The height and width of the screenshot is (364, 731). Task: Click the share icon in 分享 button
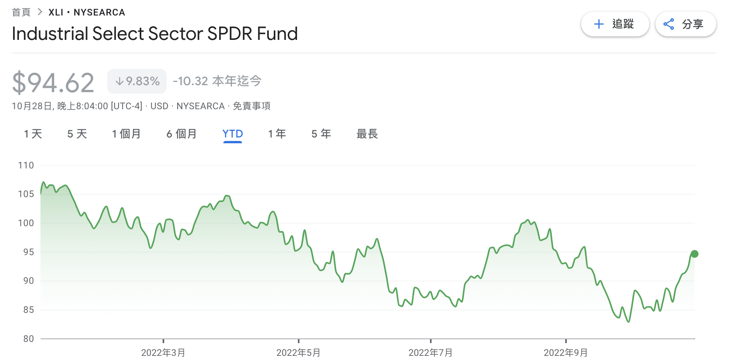click(x=669, y=24)
